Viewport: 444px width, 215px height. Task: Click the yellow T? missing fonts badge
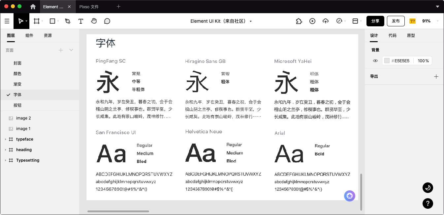pos(412,21)
